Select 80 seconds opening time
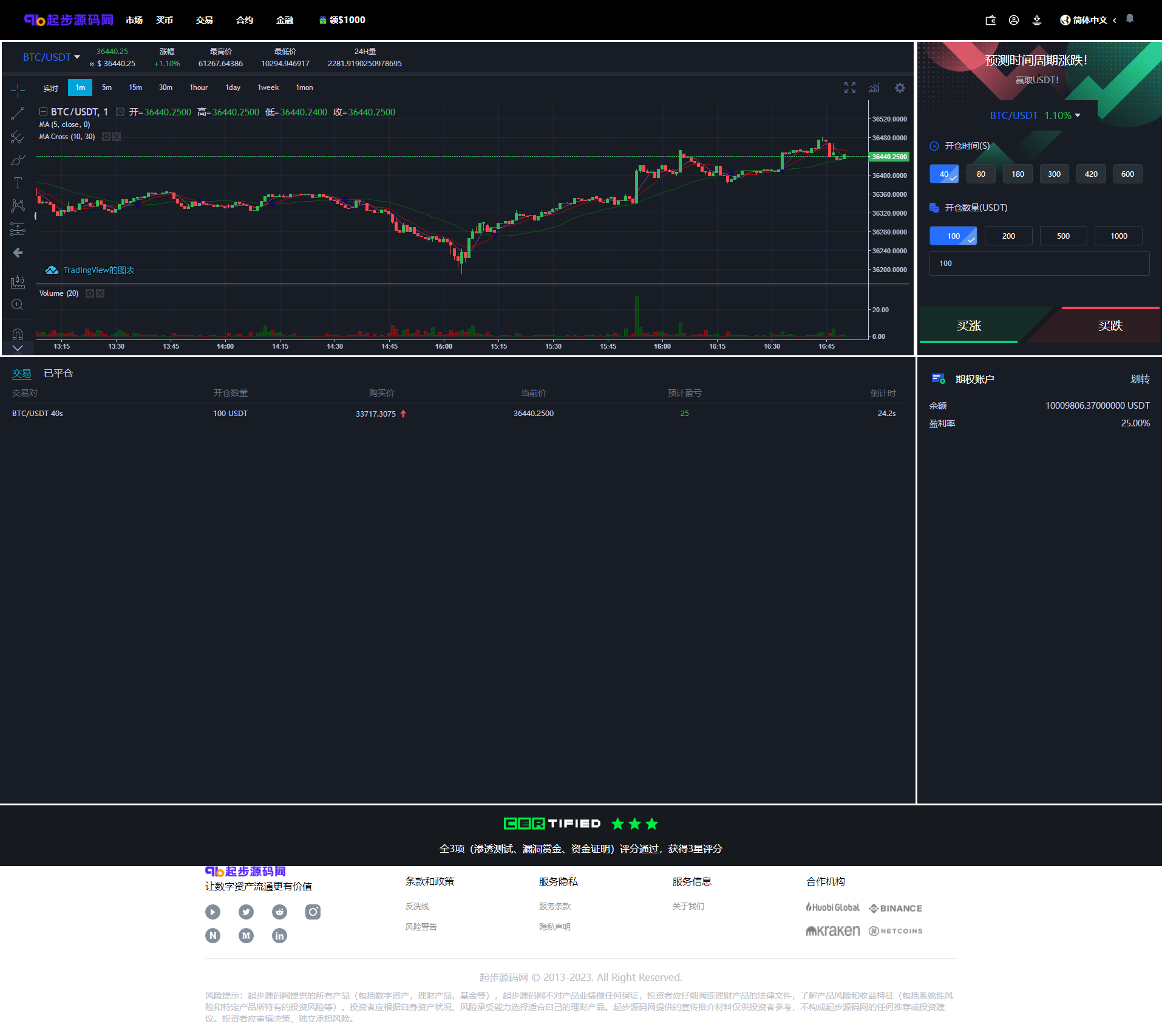This screenshot has width=1162, height=1024. tap(981, 174)
